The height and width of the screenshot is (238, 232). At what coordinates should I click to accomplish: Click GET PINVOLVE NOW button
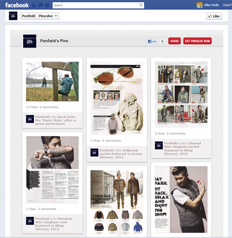197,41
